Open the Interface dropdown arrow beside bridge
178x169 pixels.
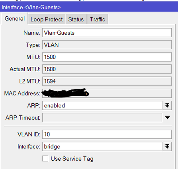coord(167,146)
